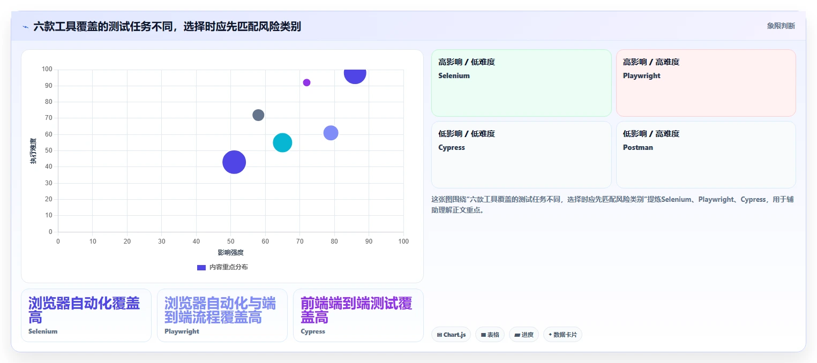817x363 pixels.
Task: Click the 内容重点分布 legend label
Action: (x=229, y=267)
